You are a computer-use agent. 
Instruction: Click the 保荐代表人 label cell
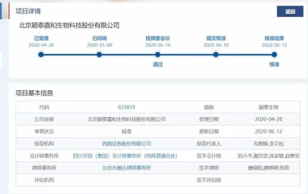pyautogui.click(x=209, y=143)
